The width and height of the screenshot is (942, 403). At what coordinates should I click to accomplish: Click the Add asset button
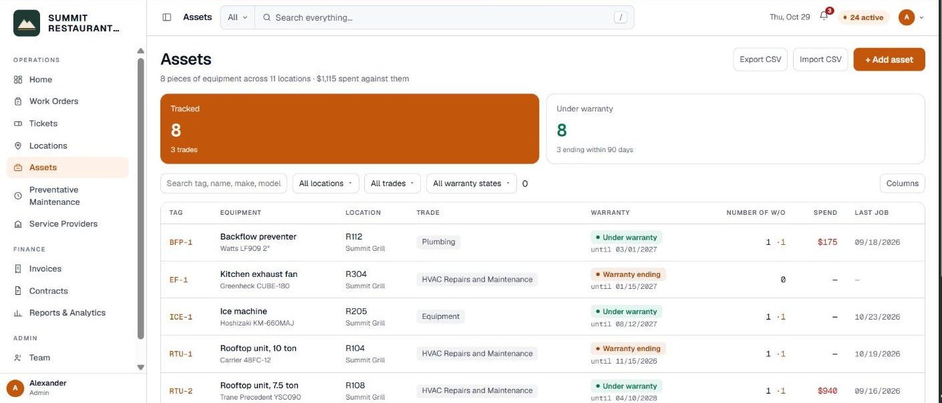click(889, 59)
